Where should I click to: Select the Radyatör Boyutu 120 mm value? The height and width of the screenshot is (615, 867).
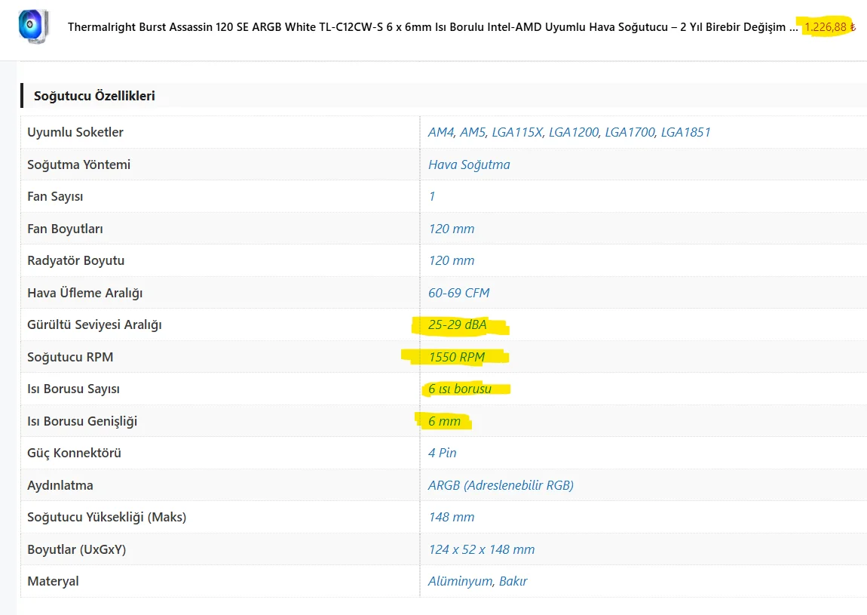click(451, 260)
